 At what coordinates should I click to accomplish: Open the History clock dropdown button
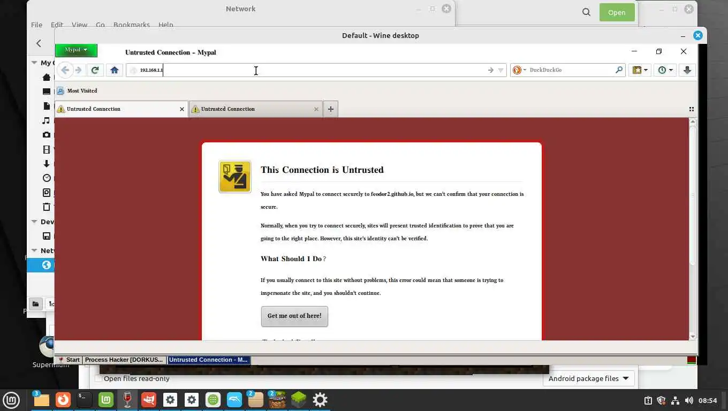pos(665,70)
